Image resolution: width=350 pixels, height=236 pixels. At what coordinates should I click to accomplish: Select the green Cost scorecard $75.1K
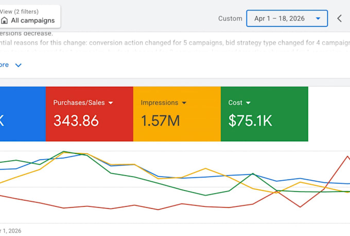(x=264, y=114)
